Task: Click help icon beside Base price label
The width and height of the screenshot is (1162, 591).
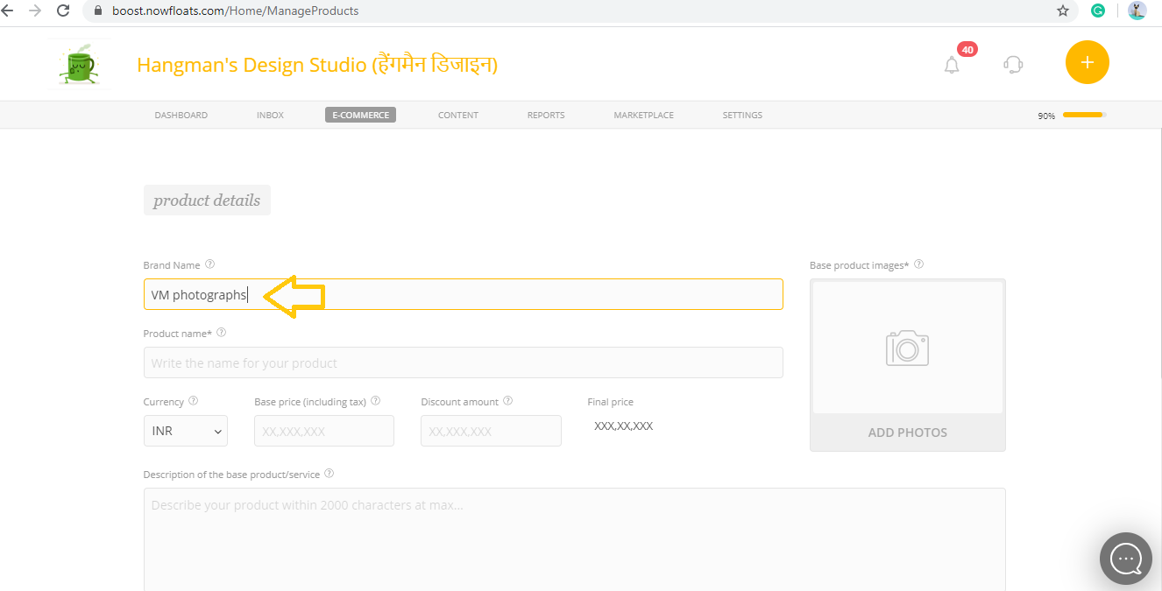Action: coord(376,401)
